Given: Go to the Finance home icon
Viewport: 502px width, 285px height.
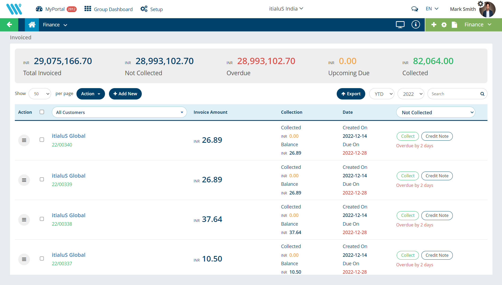Looking at the screenshot, I should [x=32, y=25].
